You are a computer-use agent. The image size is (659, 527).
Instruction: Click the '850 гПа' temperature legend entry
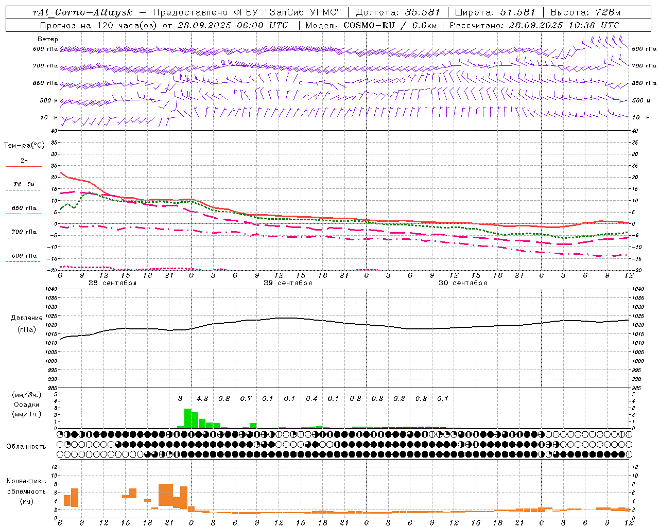[x=24, y=208]
